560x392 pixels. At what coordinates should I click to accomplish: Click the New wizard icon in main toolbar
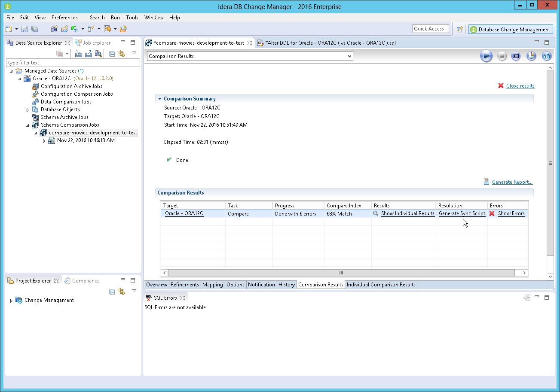pyautogui.click(x=9, y=29)
